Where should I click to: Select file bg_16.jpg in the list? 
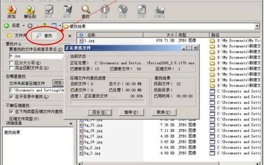[93, 131]
